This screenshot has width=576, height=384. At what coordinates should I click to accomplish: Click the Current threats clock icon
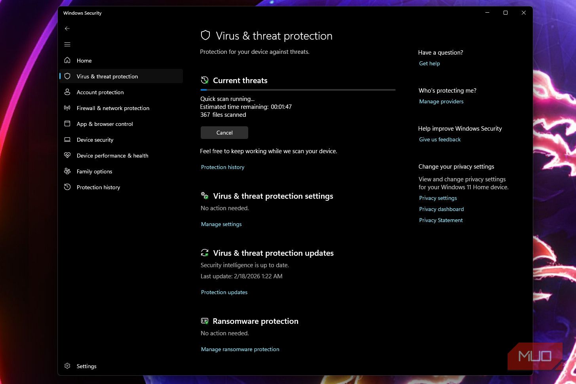(x=205, y=80)
